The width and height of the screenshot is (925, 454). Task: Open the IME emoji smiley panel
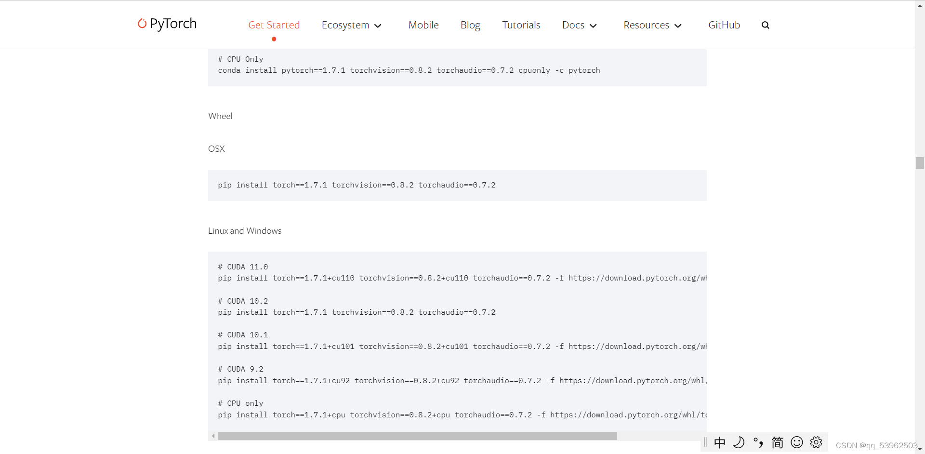coord(797,442)
